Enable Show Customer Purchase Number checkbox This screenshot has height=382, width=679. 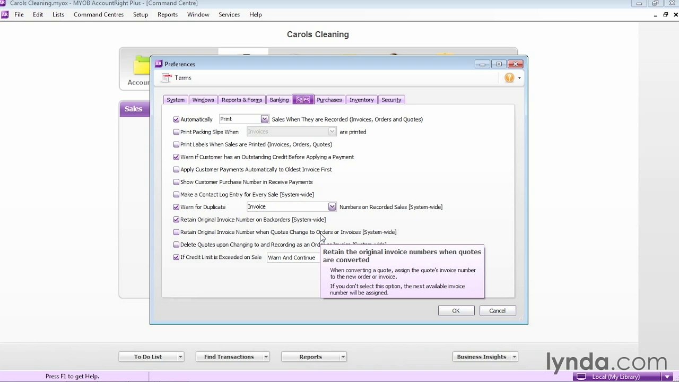[176, 182]
